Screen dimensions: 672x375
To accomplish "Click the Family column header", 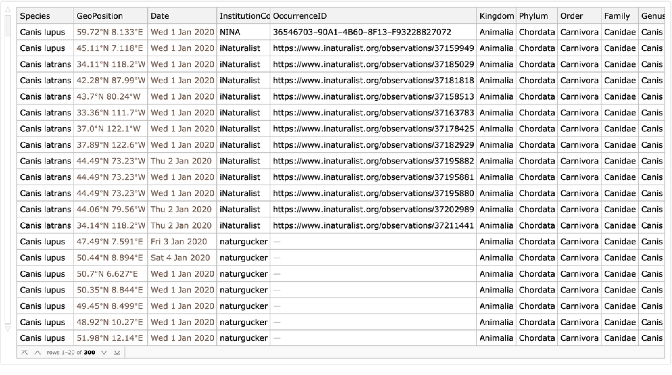I will point(617,16).
